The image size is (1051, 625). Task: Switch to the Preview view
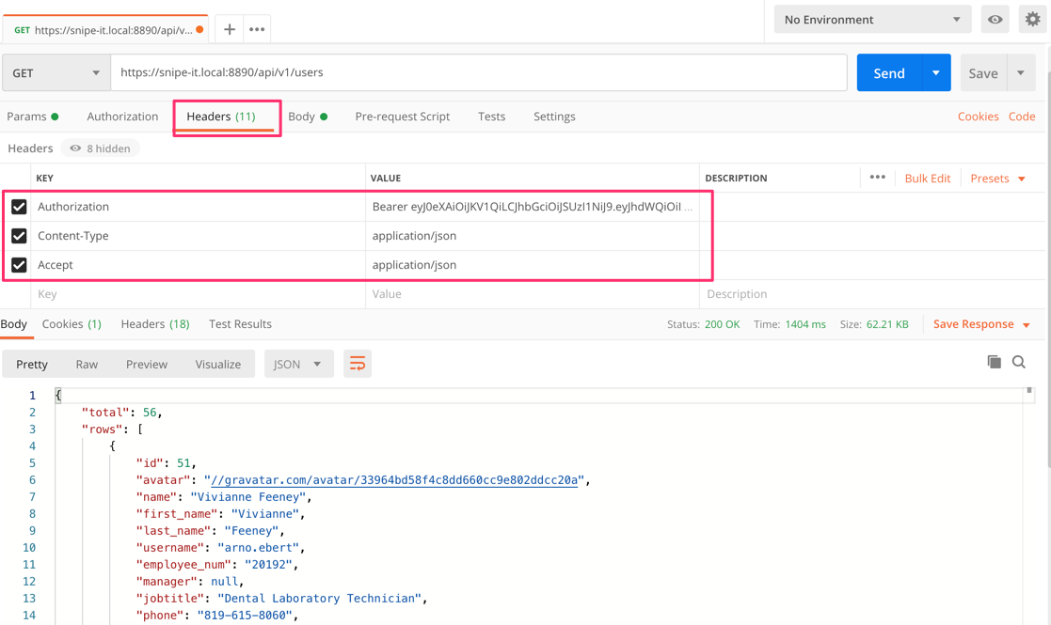click(x=147, y=364)
